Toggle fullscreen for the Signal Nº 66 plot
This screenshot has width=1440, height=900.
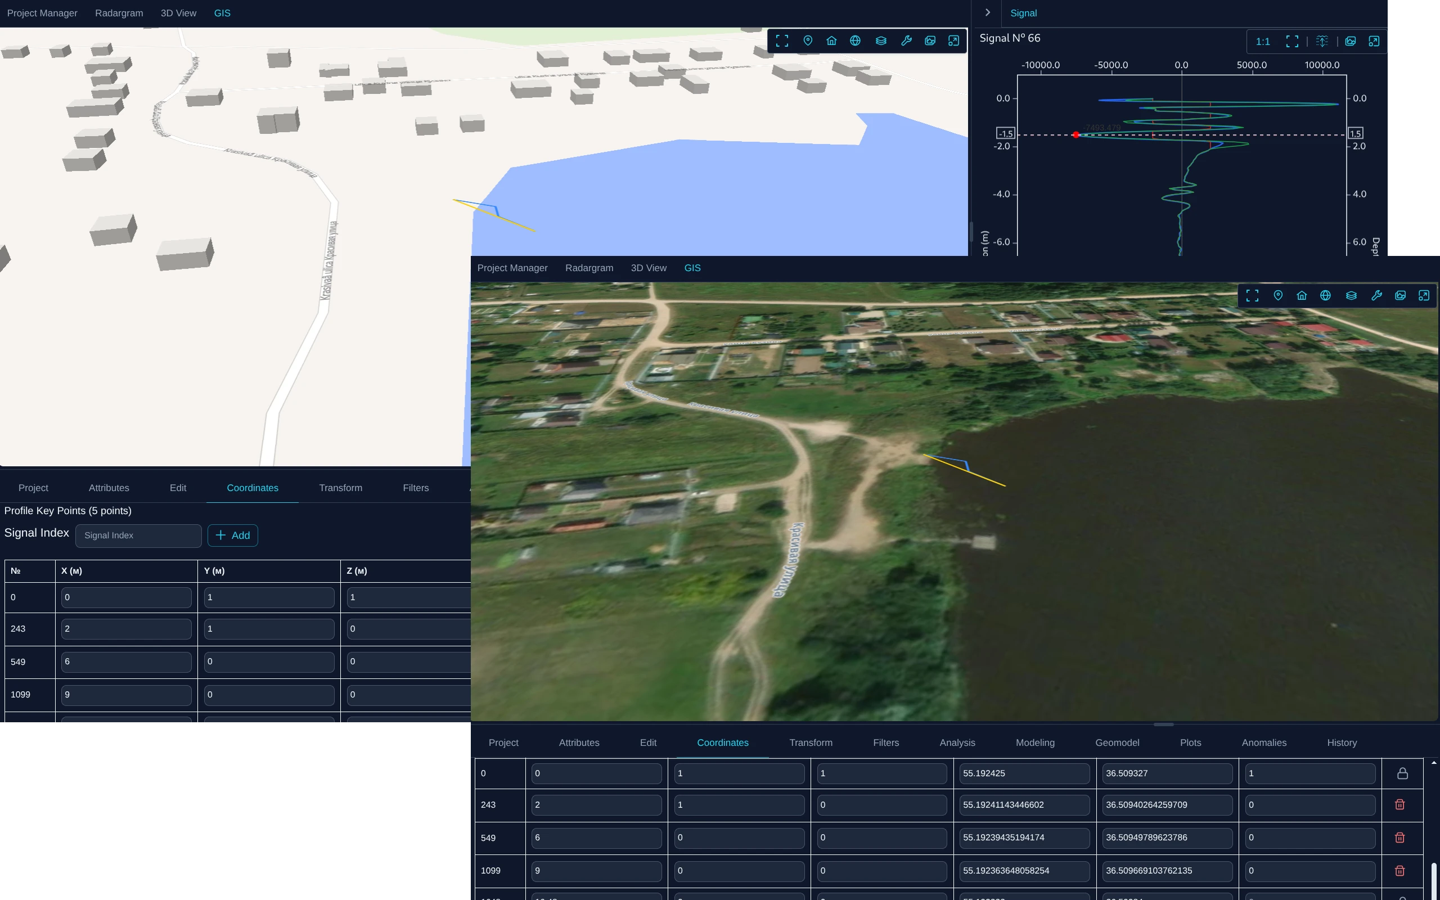tap(1291, 41)
